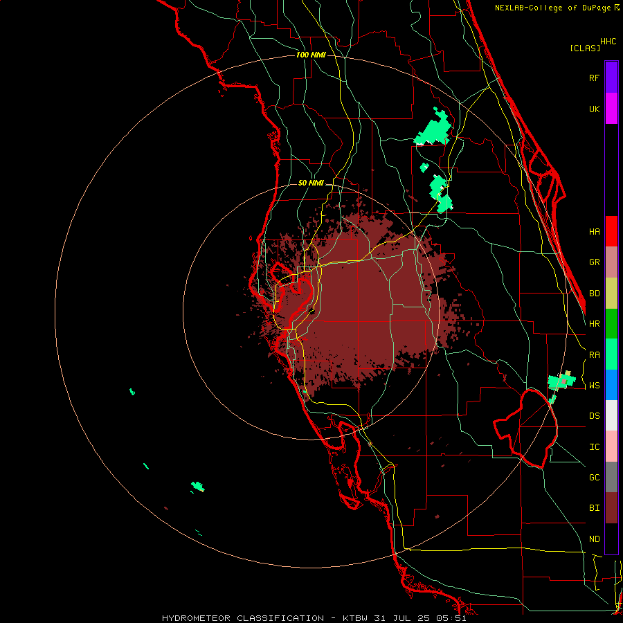Click the red HA legend color swatch
The height and width of the screenshot is (623, 623).
pyautogui.click(x=611, y=231)
